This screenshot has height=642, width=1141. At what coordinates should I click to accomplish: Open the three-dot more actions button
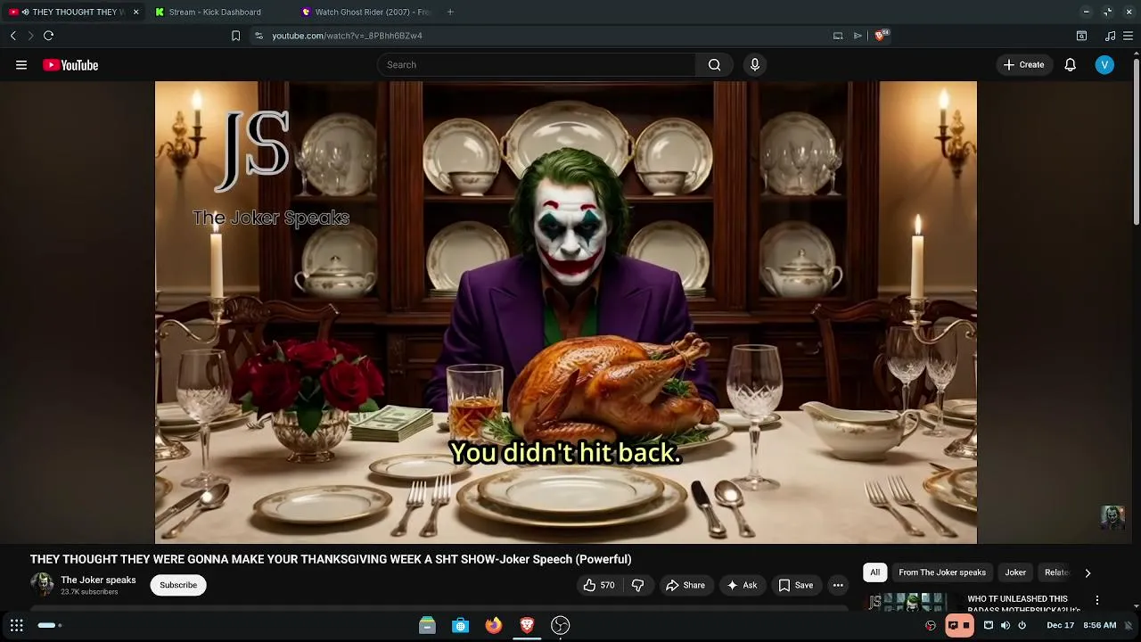point(838,585)
